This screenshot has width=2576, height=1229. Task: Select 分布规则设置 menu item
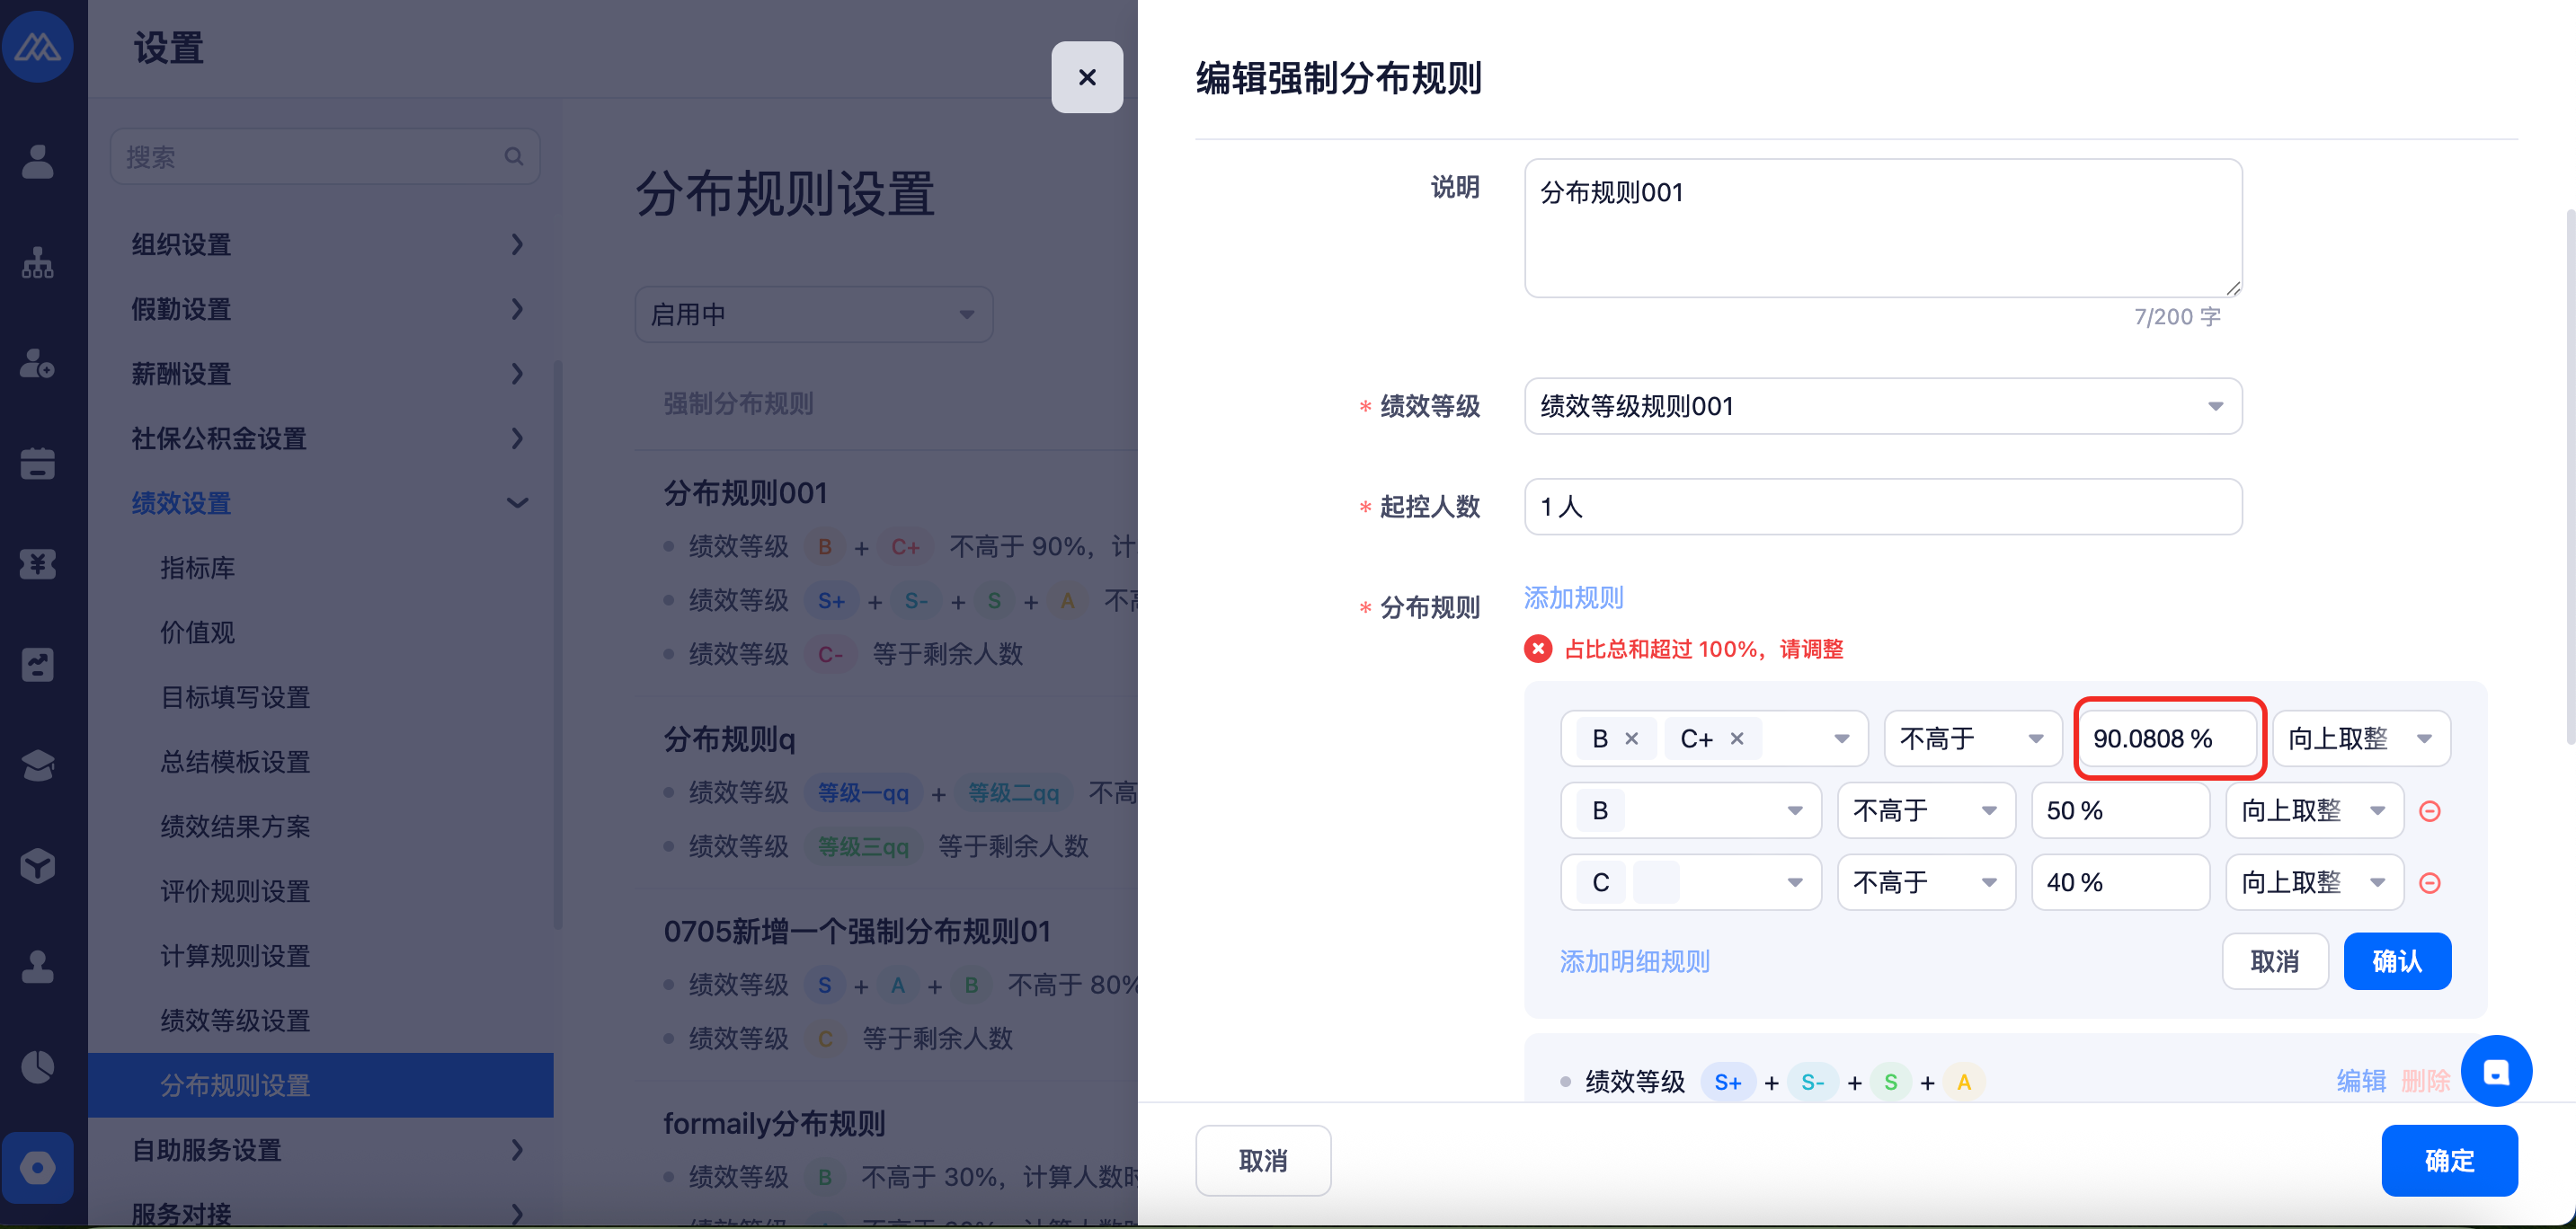[x=321, y=1086]
